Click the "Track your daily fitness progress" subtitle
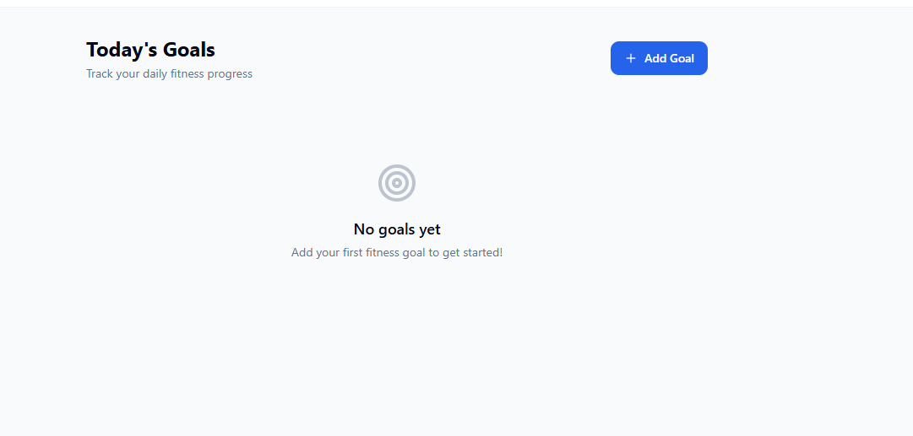The image size is (913, 436). (x=169, y=73)
